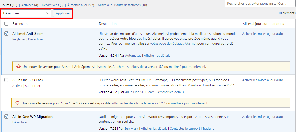Open Afficher les détails de la version 5.0
Image resolution: width=296 pixels, height=132 pixels.
click(x=138, y=67)
